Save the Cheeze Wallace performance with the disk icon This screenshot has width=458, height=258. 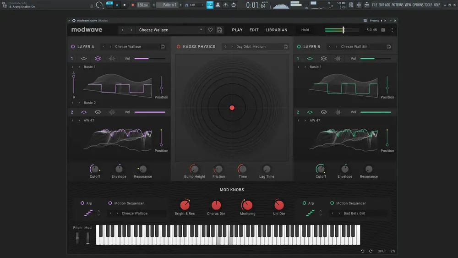click(x=219, y=30)
